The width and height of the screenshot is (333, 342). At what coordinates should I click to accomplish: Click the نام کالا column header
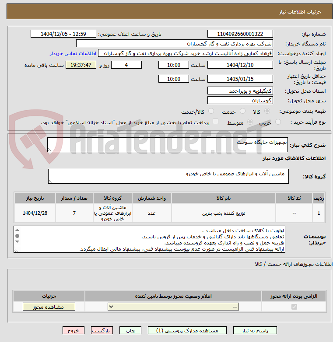click(224, 198)
